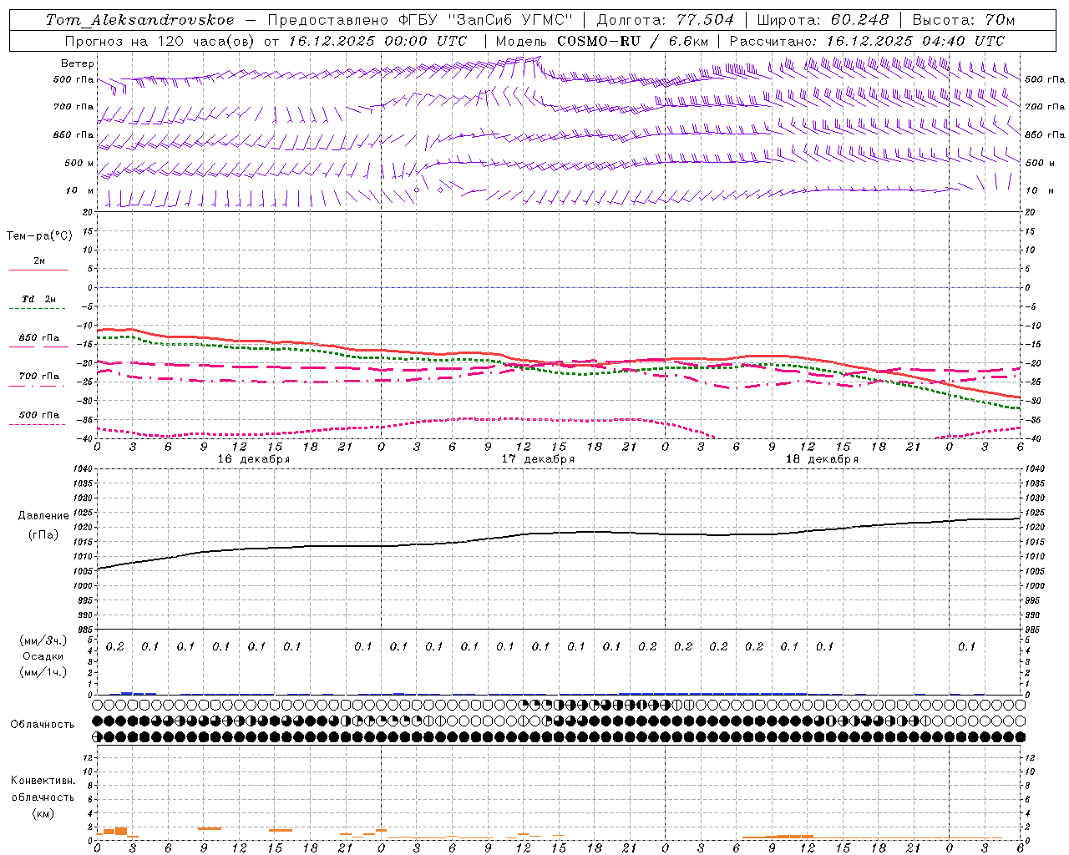The width and height of the screenshot is (1069, 855).
Task: Click the Осадки precipitation label
Action: click(x=44, y=656)
